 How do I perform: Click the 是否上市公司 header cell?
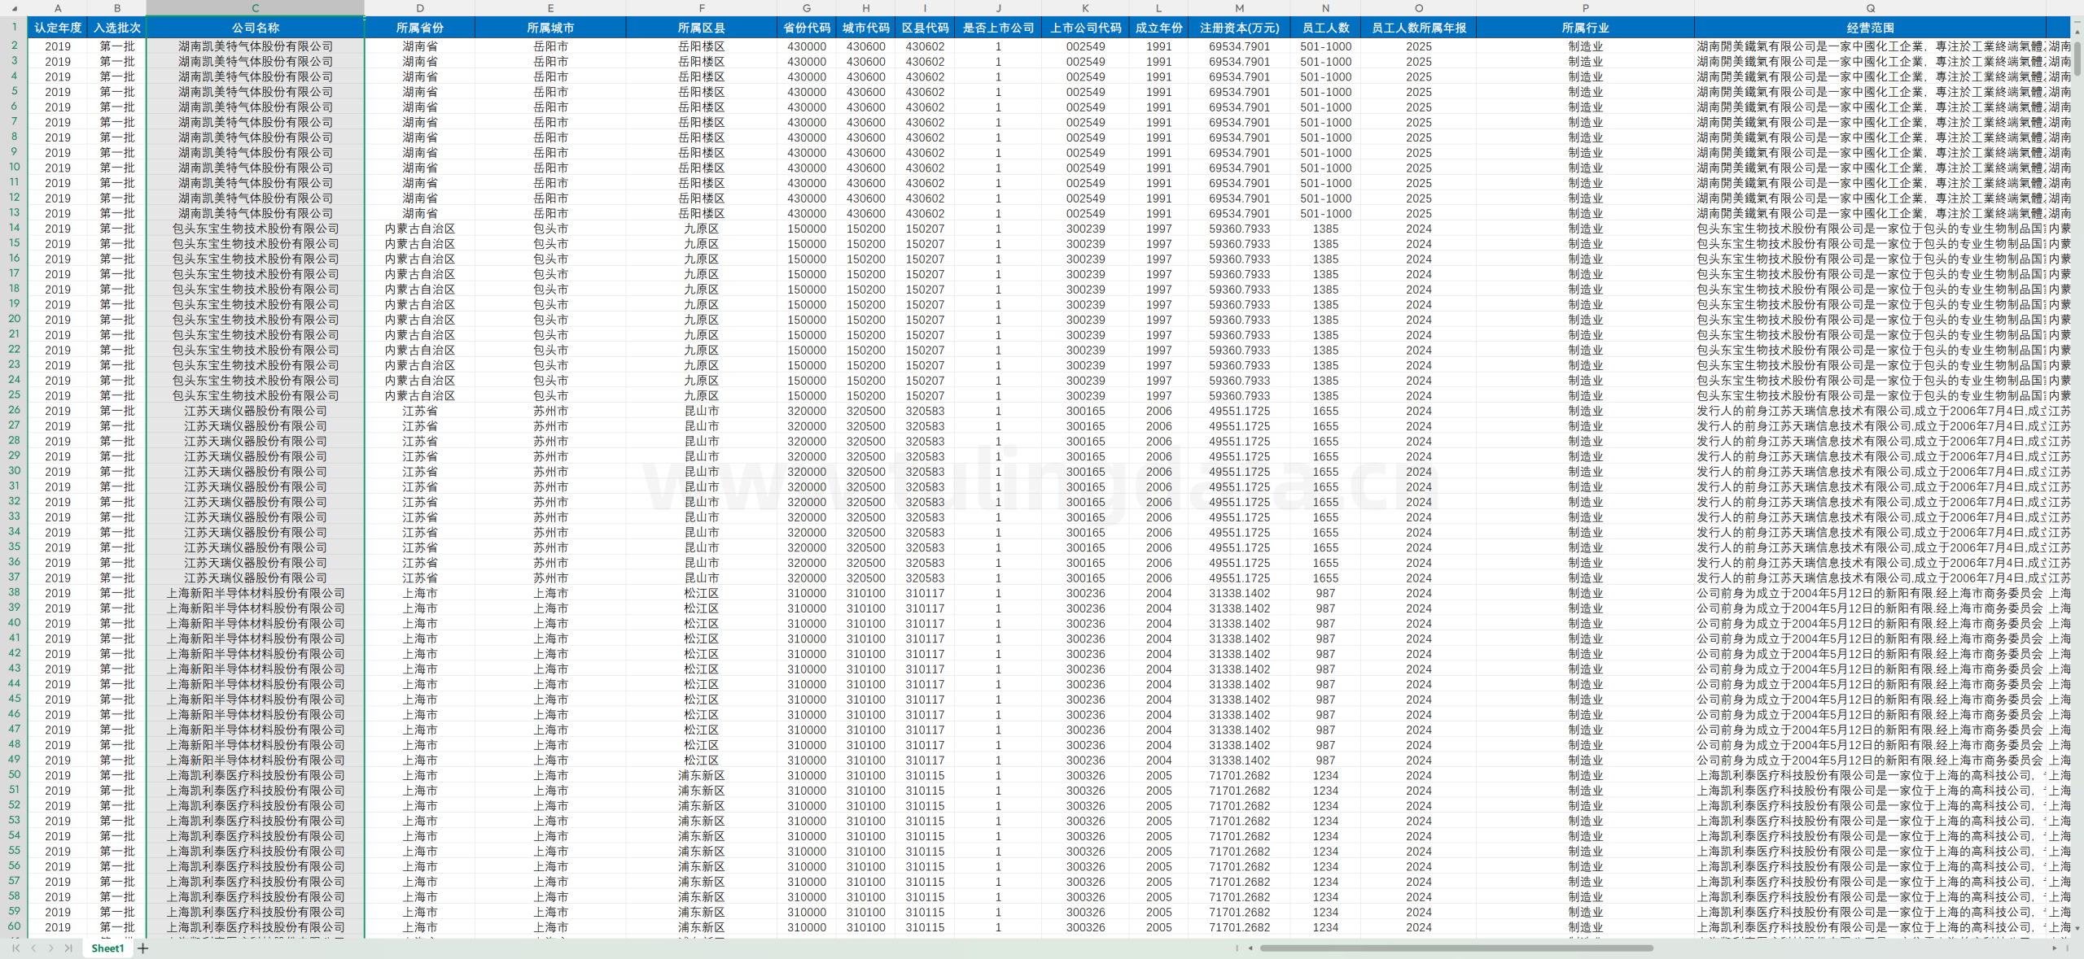tap(999, 28)
